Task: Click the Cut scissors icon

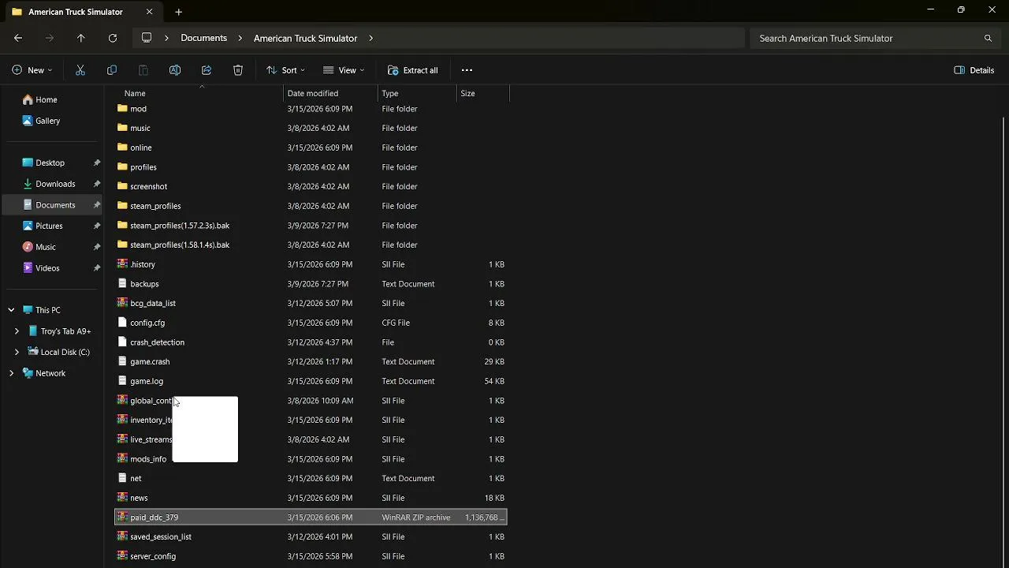Action: [x=80, y=70]
